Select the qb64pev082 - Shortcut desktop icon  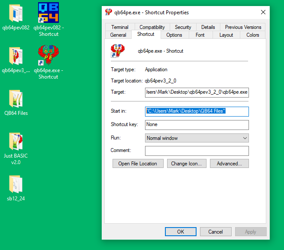pyautogui.click(x=48, y=13)
